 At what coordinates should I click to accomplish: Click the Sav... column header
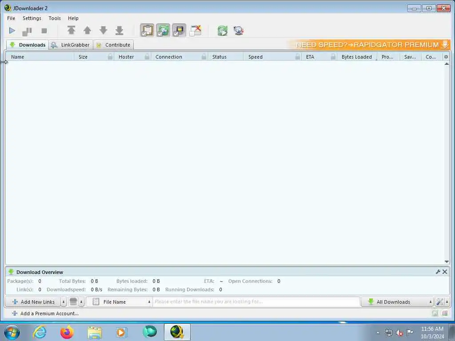410,57
